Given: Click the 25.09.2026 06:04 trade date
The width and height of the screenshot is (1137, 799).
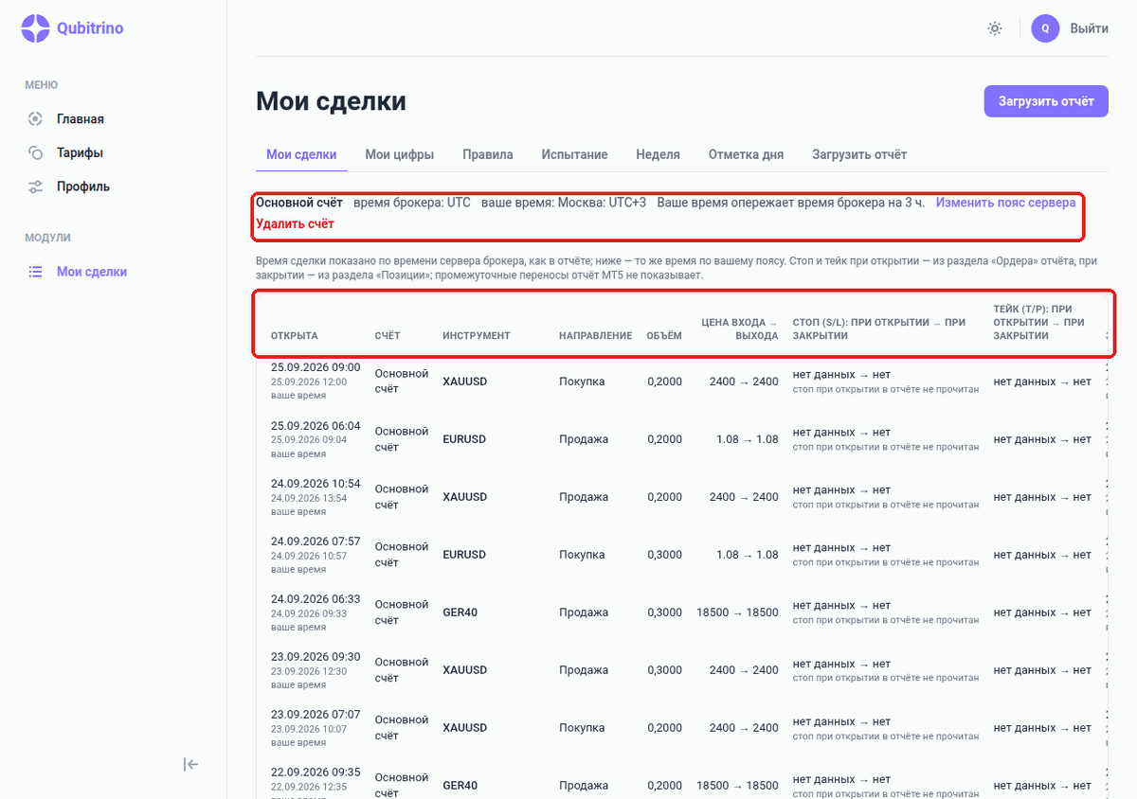Looking at the screenshot, I should point(316,426).
